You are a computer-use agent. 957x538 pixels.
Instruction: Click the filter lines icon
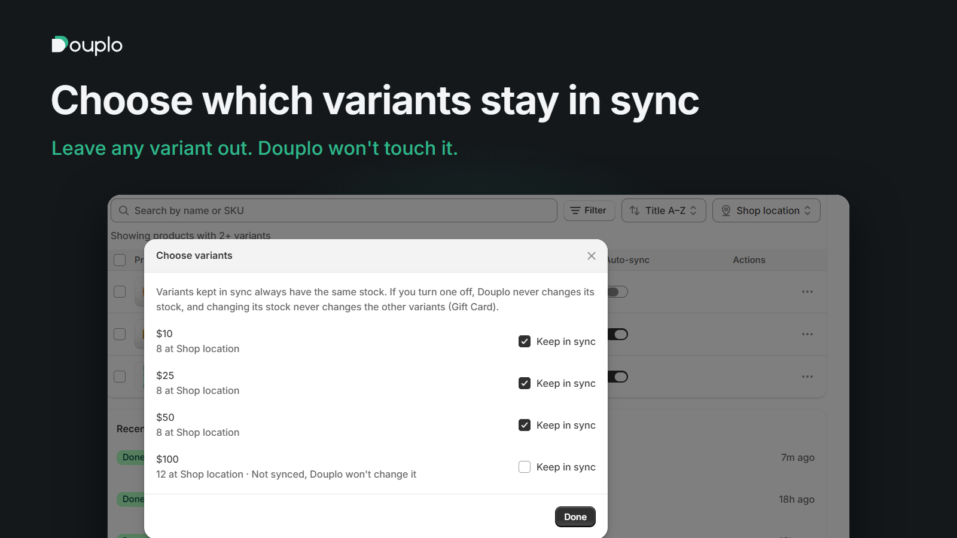[x=575, y=210]
